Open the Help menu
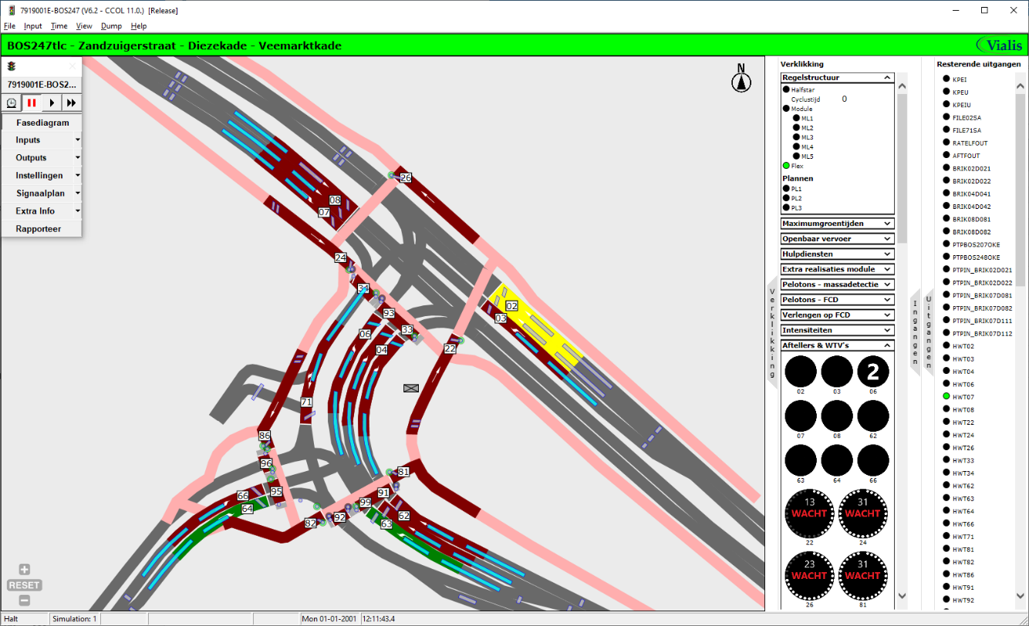 (x=139, y=26)
